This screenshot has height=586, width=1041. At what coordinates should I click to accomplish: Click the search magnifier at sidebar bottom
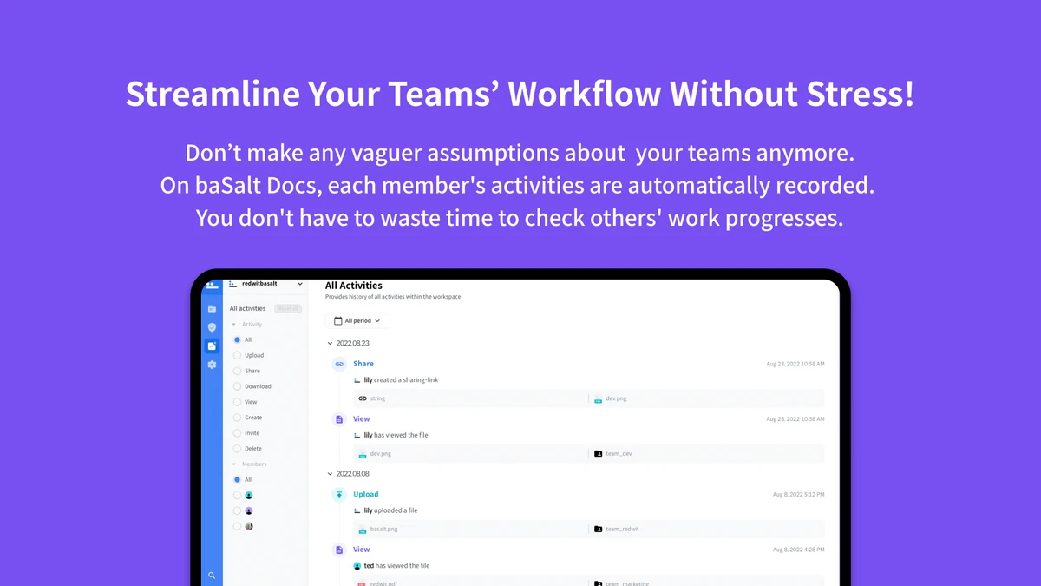(212, 575)
